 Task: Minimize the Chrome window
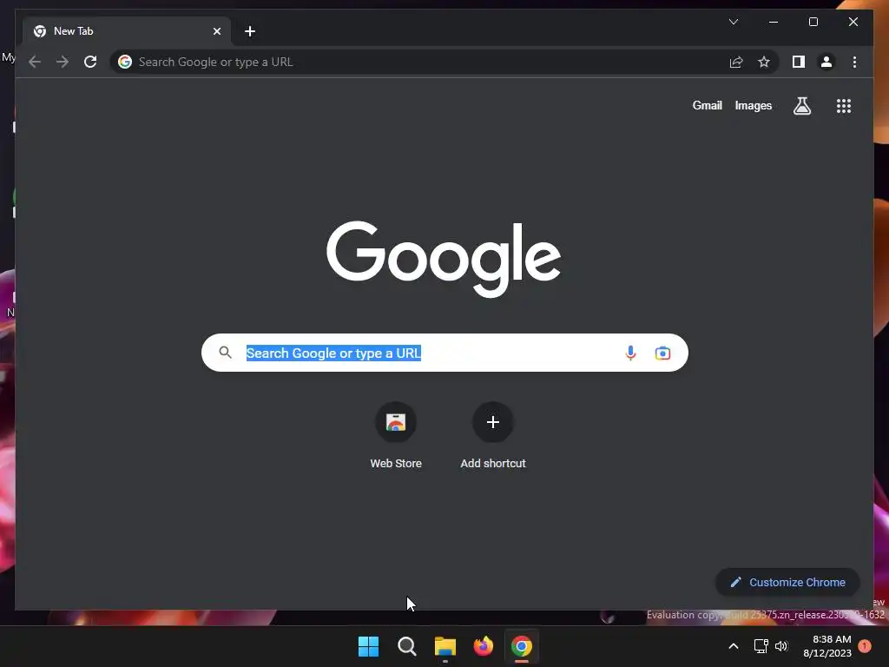(x=774, y=22)
